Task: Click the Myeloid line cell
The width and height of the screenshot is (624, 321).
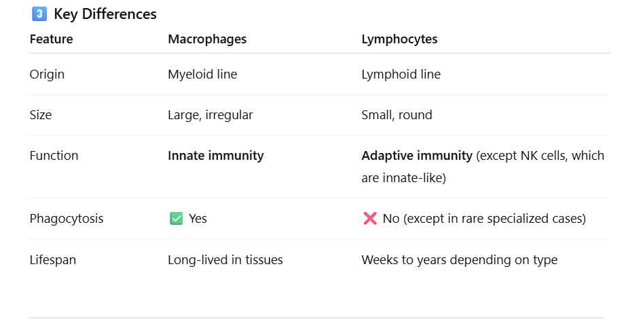Action: pyautogui.click(x=202, y=74)
